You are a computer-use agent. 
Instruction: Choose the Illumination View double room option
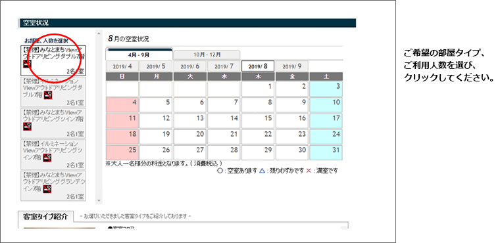click(53, 92)
